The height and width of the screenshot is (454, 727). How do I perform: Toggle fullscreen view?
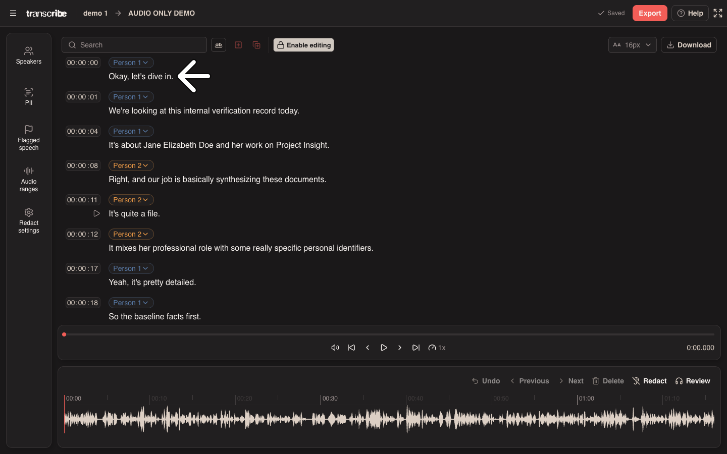(718, 13)
